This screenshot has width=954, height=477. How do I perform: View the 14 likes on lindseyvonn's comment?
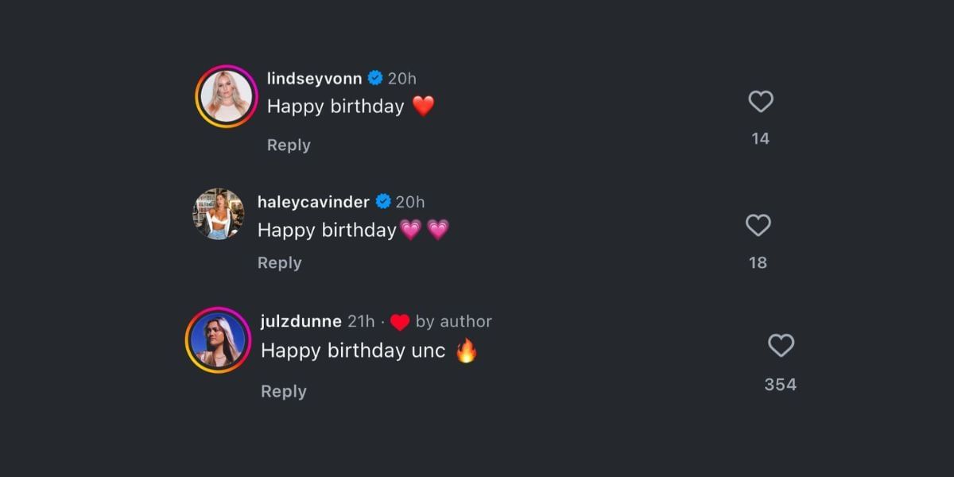[x=760, y=138]
